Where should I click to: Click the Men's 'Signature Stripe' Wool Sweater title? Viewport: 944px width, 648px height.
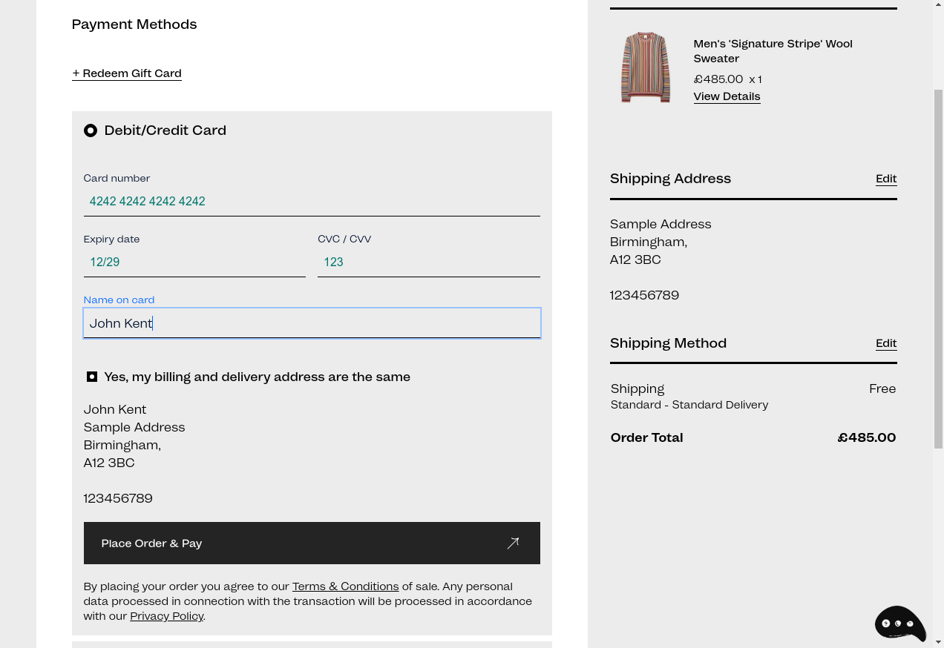(773, 50)
